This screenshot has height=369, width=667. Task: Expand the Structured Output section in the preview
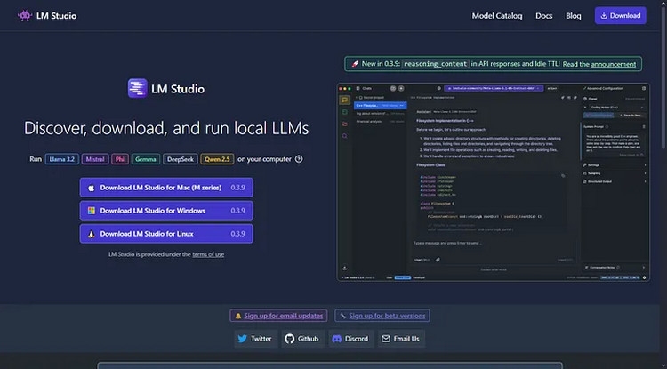click(x=615, y=181)
